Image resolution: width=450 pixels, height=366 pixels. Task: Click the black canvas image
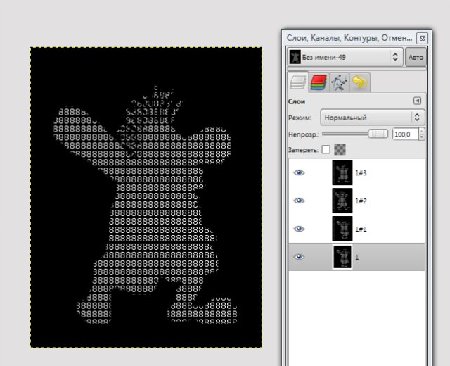tap(146, 197)
